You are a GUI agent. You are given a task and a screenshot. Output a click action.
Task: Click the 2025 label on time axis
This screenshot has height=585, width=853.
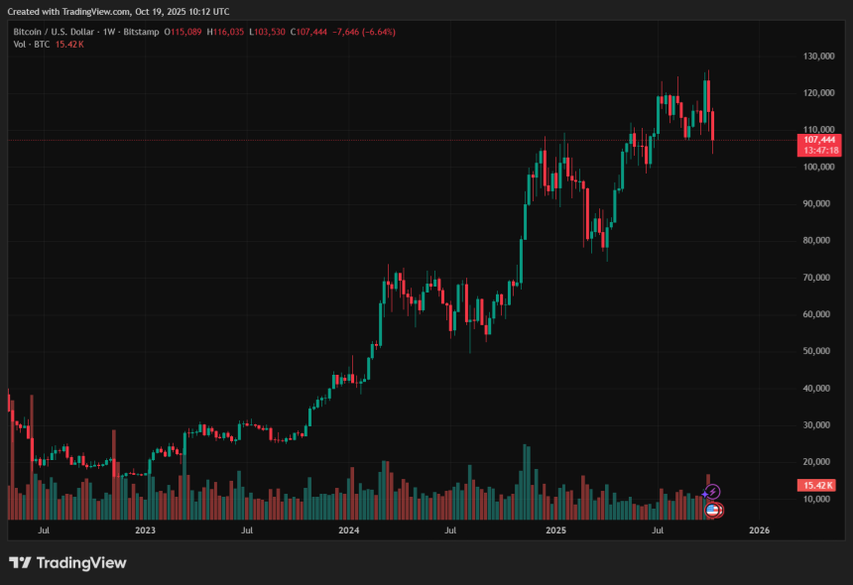555,530
